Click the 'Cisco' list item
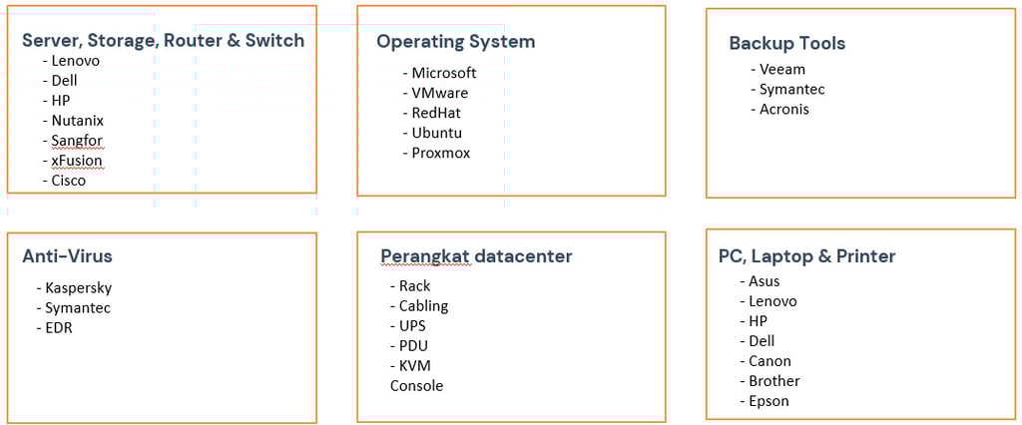1022x425 pixels. click(68, 181)
